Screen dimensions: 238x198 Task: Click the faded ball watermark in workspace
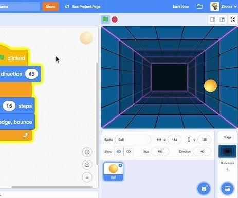tap(86, 38)
